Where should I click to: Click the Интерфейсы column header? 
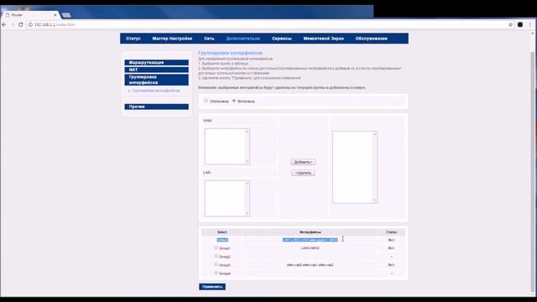point(310,232)
